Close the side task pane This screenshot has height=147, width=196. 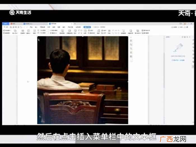click(190, 37)
